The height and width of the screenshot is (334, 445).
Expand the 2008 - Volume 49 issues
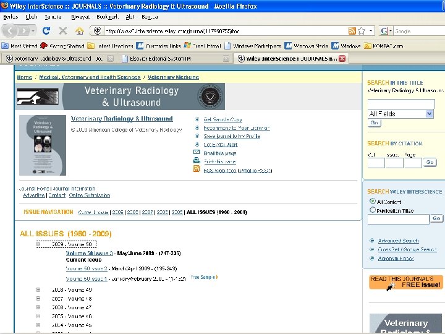(x=38, y=289)
